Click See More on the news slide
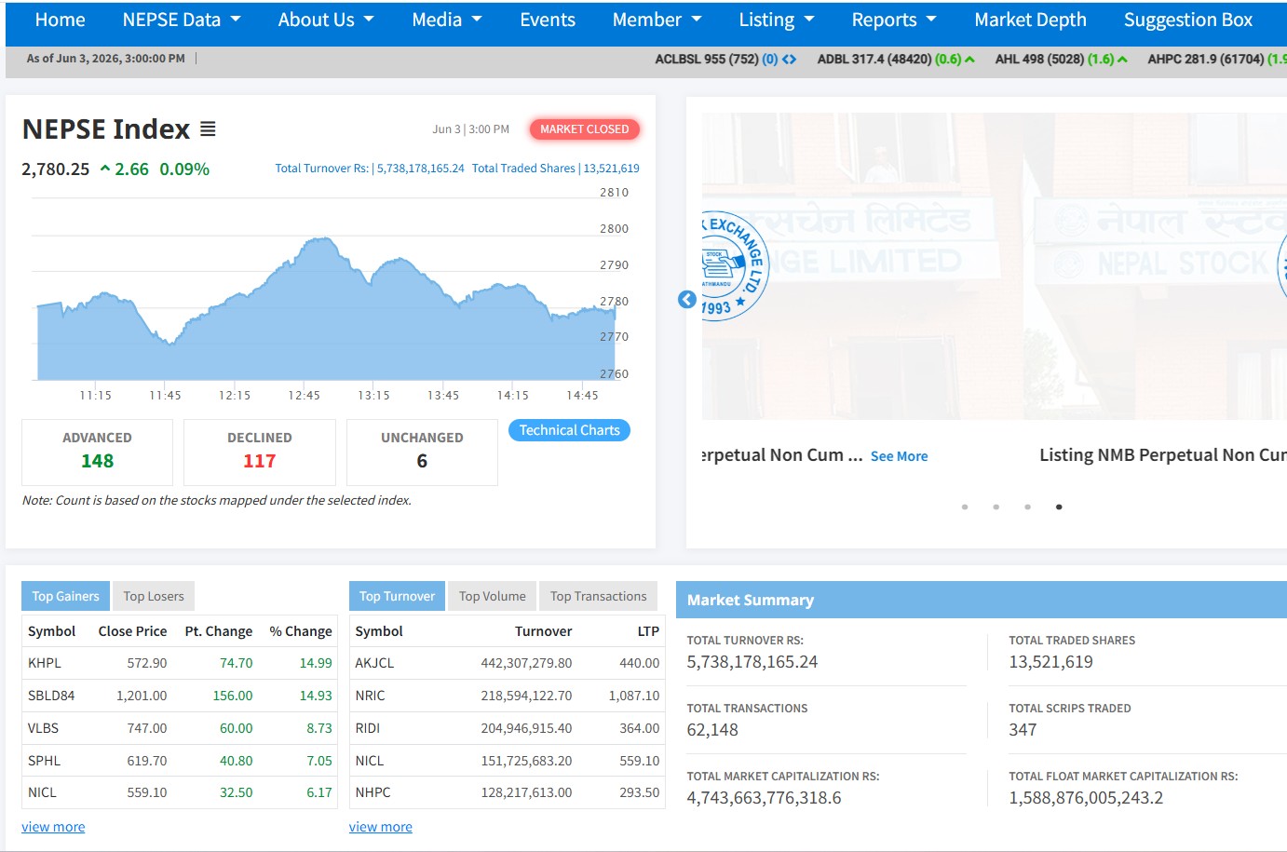 [x=899, y=456]
